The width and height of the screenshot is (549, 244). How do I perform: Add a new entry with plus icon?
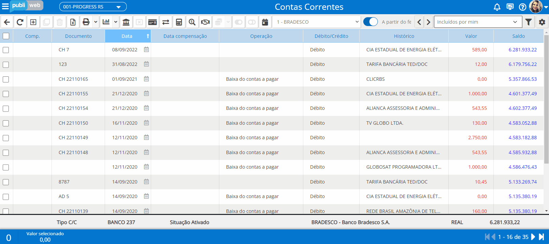(x=33, y=22)
